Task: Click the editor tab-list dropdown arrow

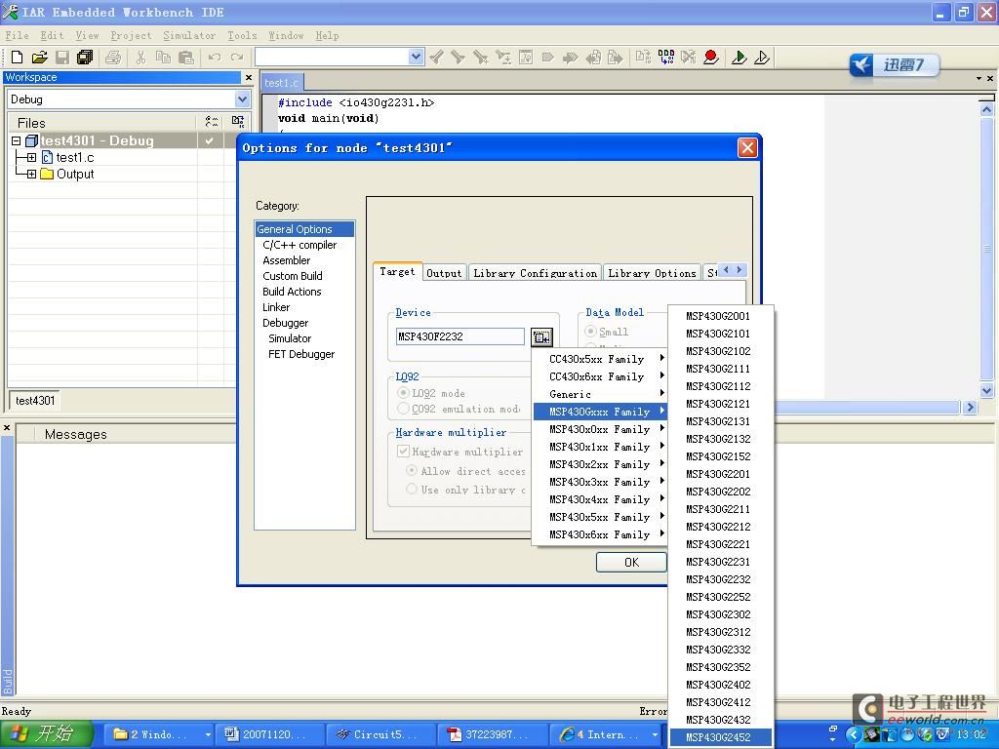Action: tap(979, 78)
